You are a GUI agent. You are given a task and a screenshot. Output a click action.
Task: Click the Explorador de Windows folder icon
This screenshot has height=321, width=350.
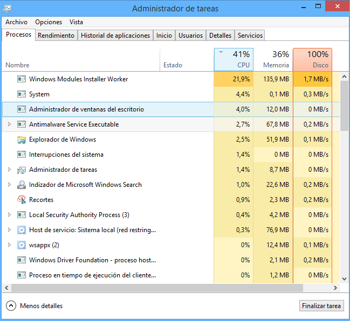click(22, 139)
